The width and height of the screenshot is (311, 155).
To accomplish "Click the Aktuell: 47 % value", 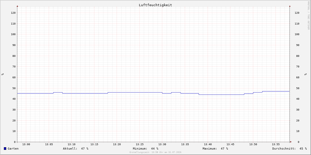I will pos(76,149).
